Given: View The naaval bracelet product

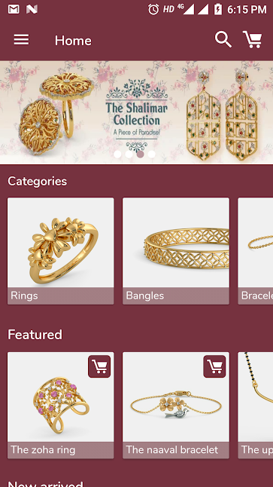Looking at the screenshot, I should [176, 405].
